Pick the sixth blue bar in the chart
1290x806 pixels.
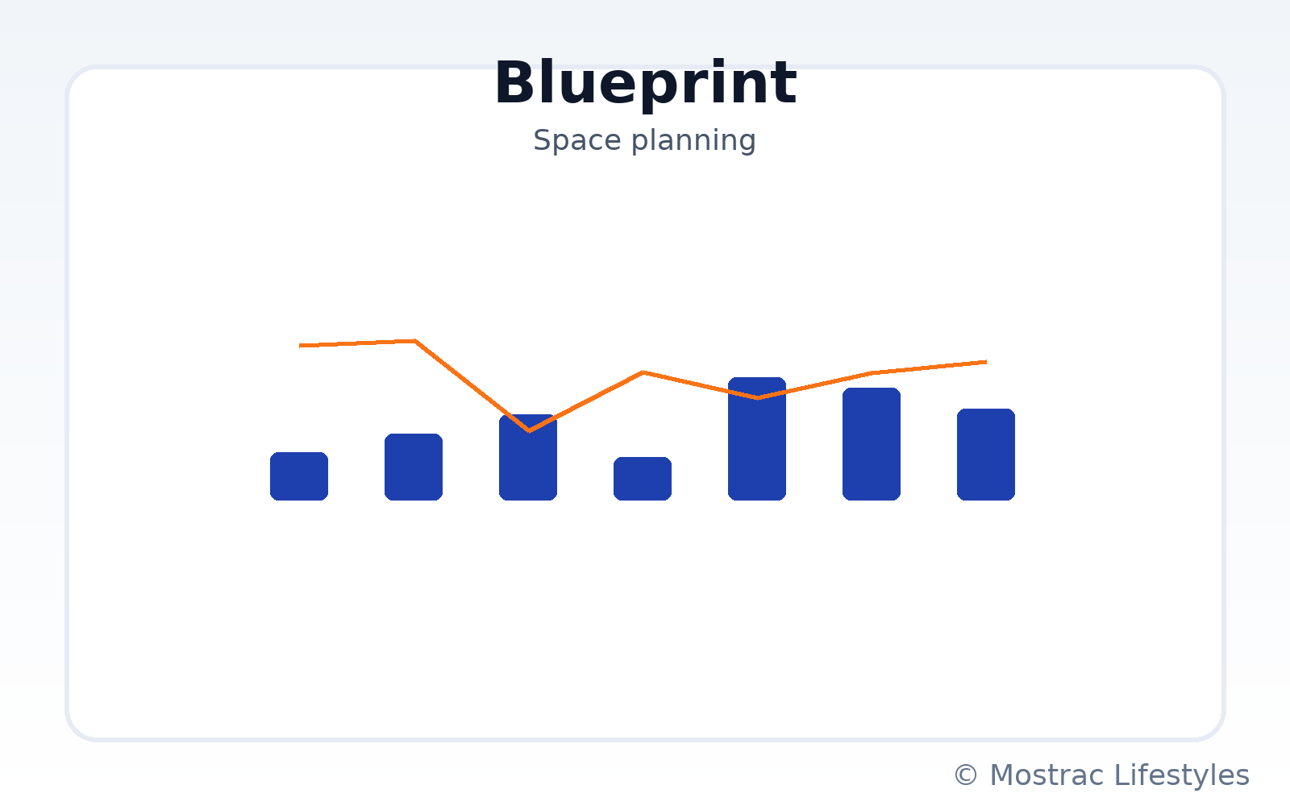click(x=872, y=444)
